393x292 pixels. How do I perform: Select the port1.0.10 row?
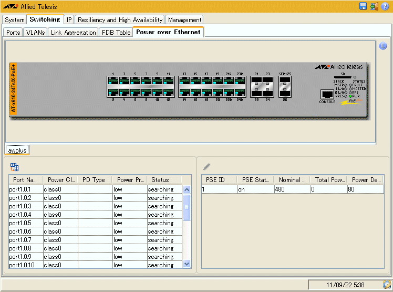click(x=95, y=265)
